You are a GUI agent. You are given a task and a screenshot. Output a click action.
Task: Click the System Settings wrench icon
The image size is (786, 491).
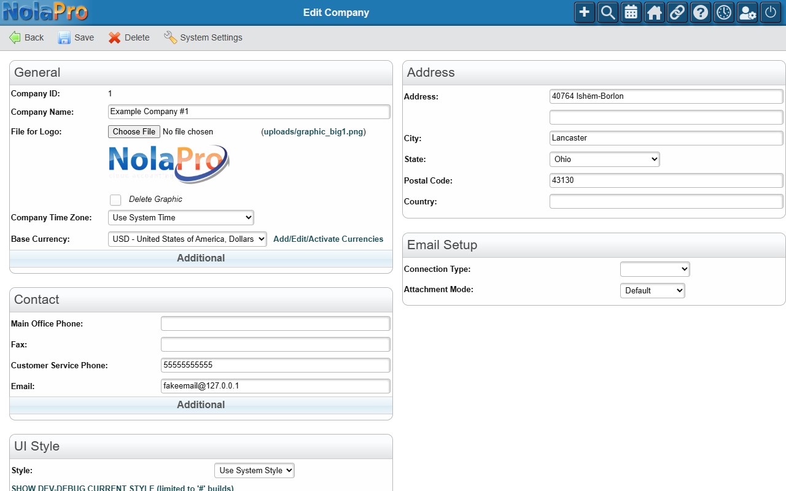point(170,37)
